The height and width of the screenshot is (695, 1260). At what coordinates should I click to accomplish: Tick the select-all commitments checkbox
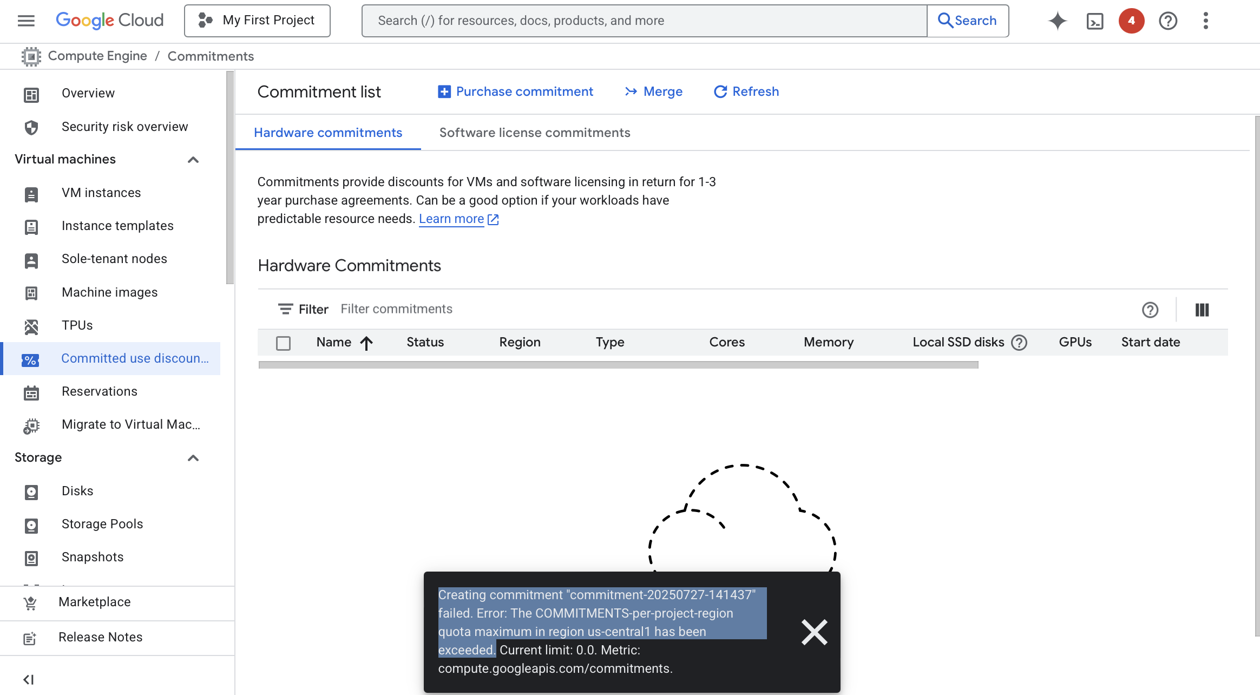point(283,343)
